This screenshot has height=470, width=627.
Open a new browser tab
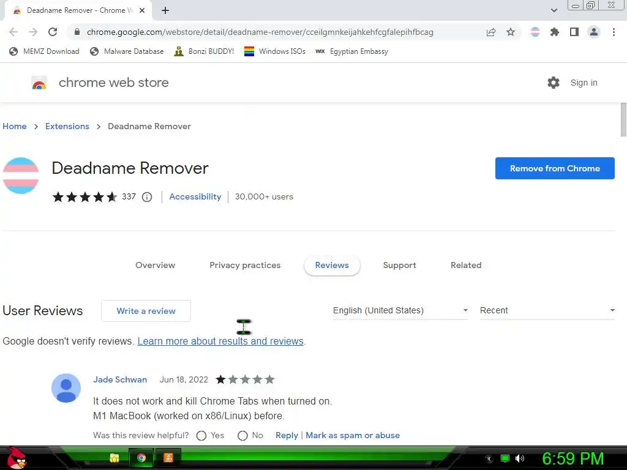(x=165, y=10)
